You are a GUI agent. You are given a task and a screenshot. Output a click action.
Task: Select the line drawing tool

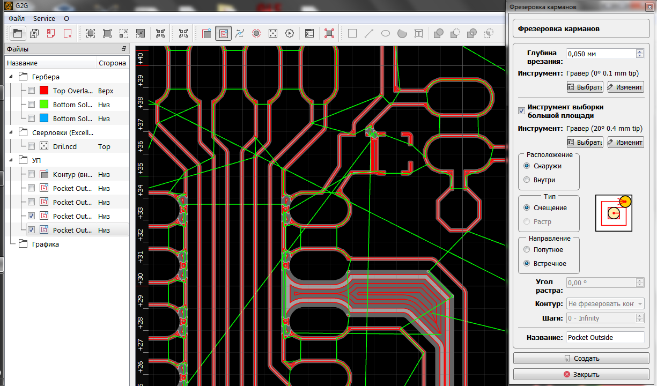coord(369,33)
